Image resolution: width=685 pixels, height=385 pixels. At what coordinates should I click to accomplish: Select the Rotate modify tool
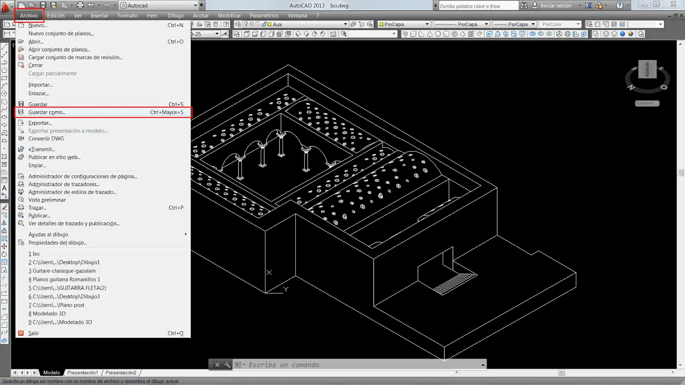click(4, 254)
